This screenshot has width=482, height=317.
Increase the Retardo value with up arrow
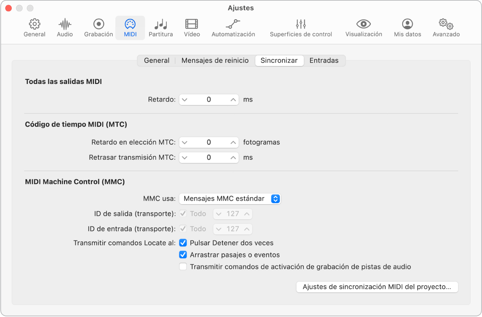(233, 100)
